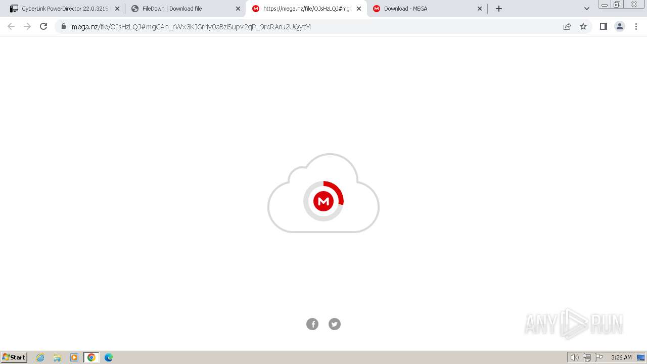The image size is (647, 364).
Task: Open Action Center flag icon
Action: click(599, 357)
